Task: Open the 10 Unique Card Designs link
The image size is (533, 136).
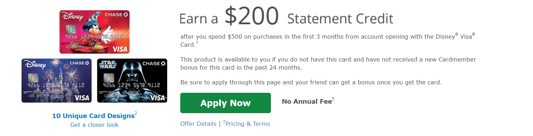Action: pos(93,116)
